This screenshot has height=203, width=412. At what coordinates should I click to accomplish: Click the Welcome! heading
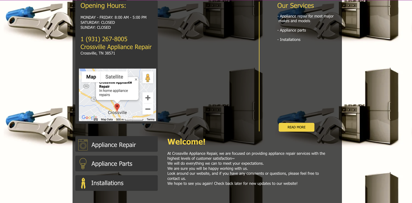tap(186, 142)
